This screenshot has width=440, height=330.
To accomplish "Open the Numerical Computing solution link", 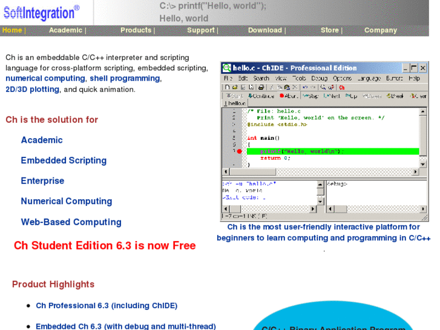I will [x=67, y=201].
